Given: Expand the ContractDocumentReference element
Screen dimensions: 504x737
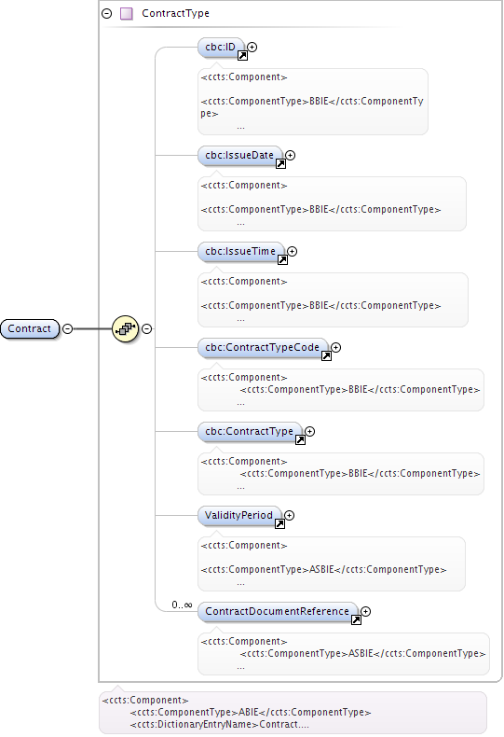Looking at the screenshot, I should 366,611.
